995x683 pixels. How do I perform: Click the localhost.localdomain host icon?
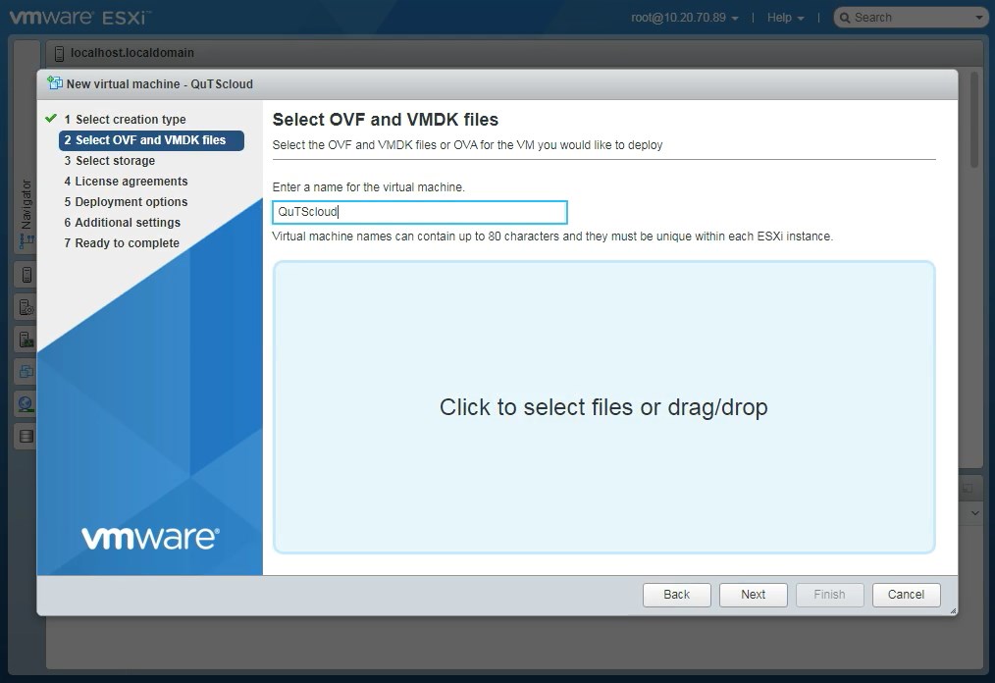coord(59,54)
